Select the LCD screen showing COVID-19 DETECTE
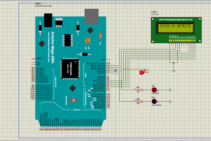 coord(175,28)
